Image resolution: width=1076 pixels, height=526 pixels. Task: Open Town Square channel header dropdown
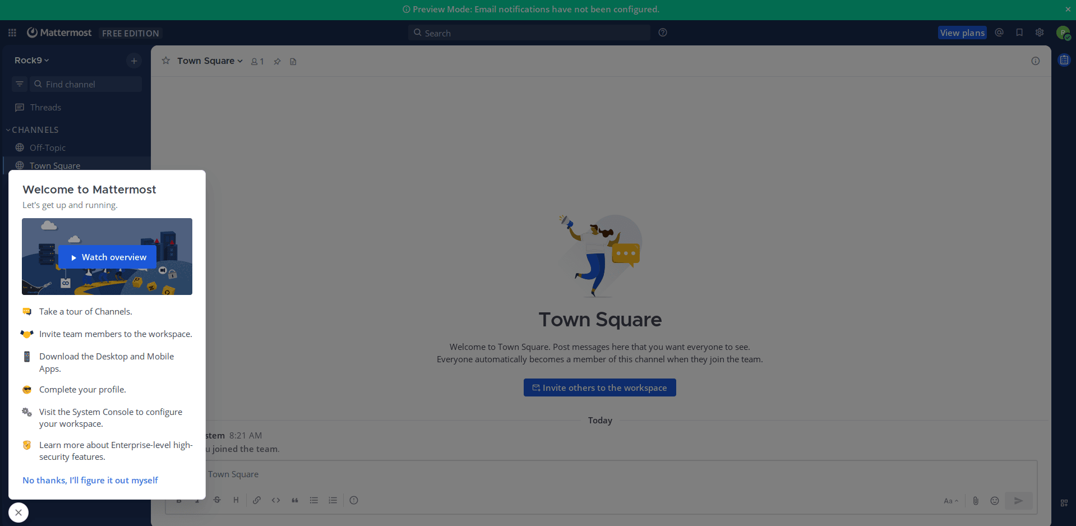210,61
